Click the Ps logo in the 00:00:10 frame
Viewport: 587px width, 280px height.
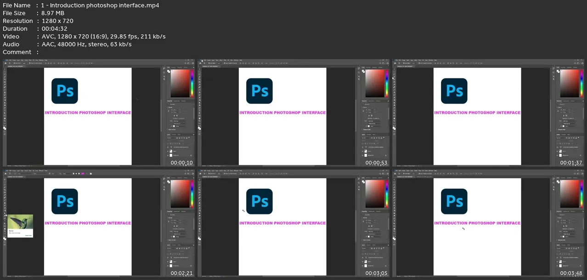pyautogui.click(x=65, y=91)
